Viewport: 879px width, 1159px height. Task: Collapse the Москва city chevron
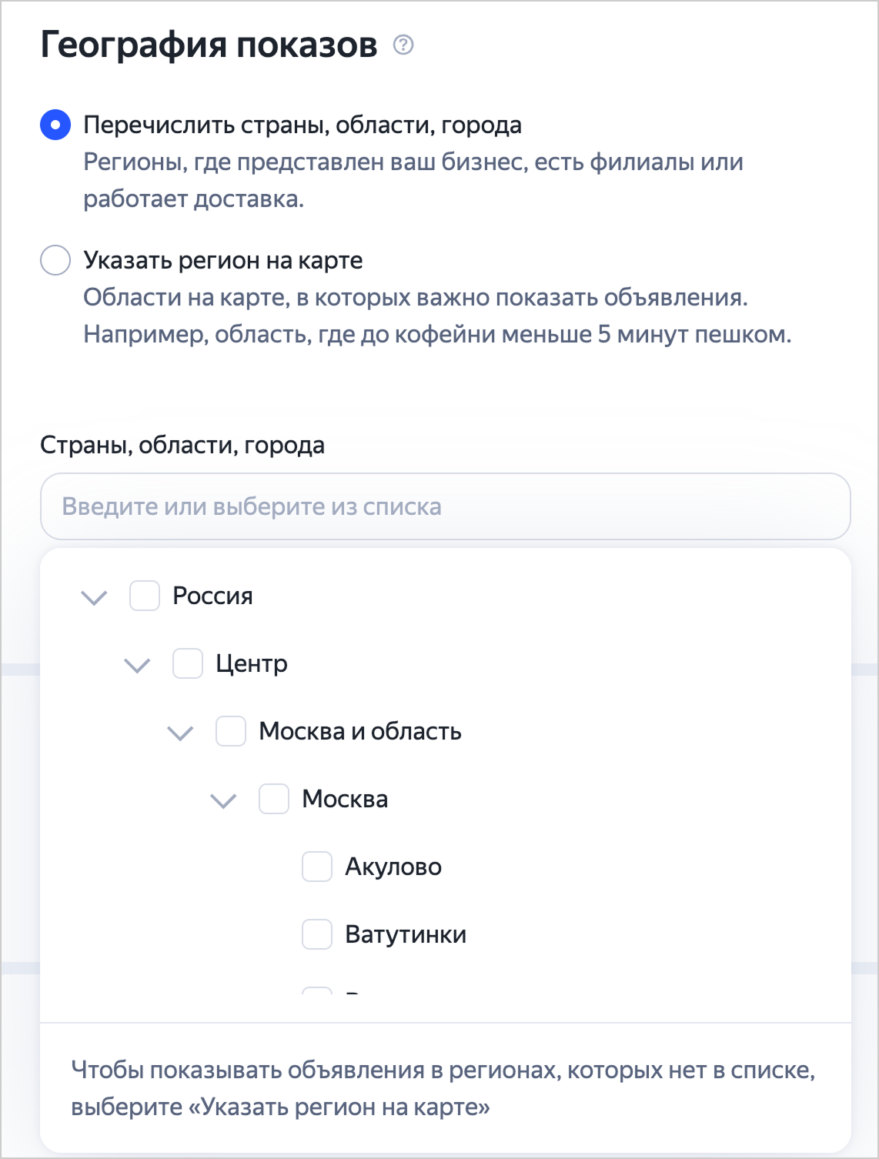click(x=223, y=800)
